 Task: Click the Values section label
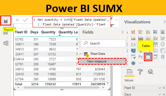point(129,80)
